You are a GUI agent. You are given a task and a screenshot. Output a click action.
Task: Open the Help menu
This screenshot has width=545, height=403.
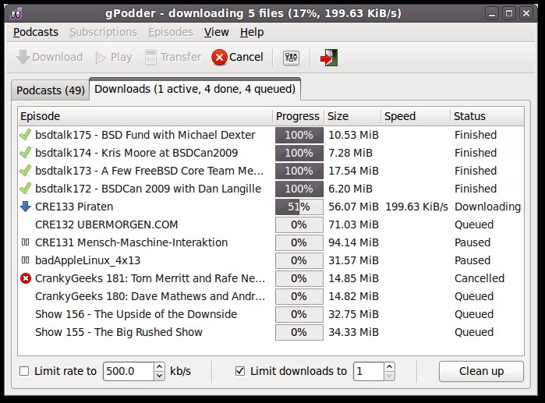coord(252,32)
